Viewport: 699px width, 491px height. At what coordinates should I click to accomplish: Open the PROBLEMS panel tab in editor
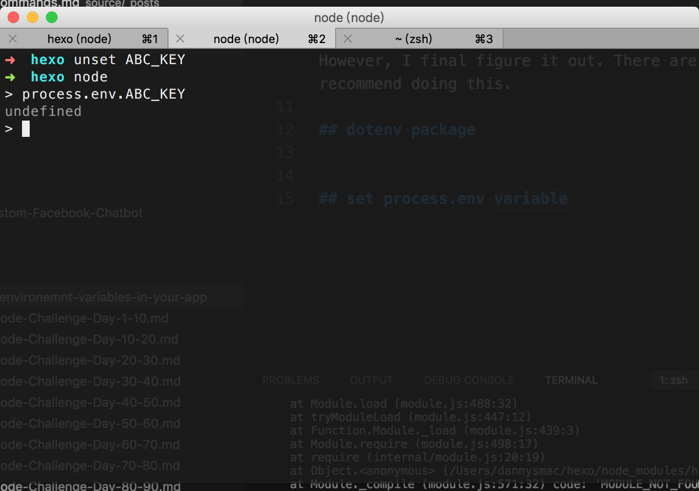pos(291,380)
